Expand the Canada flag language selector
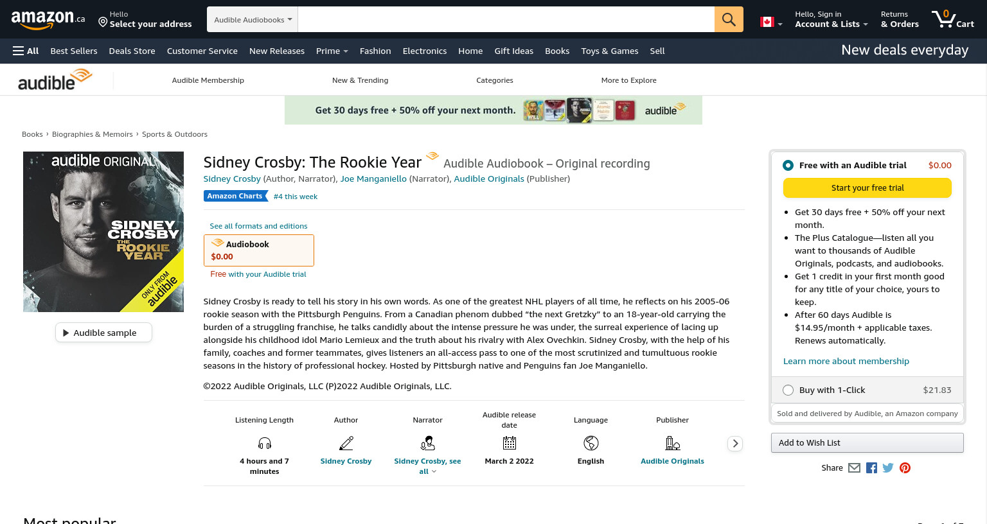The width and height of the screenshot is (987, 524). [x=771, y=22]
